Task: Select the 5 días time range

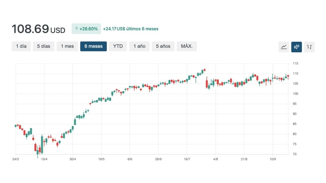Action: click(x=44, y=46)
